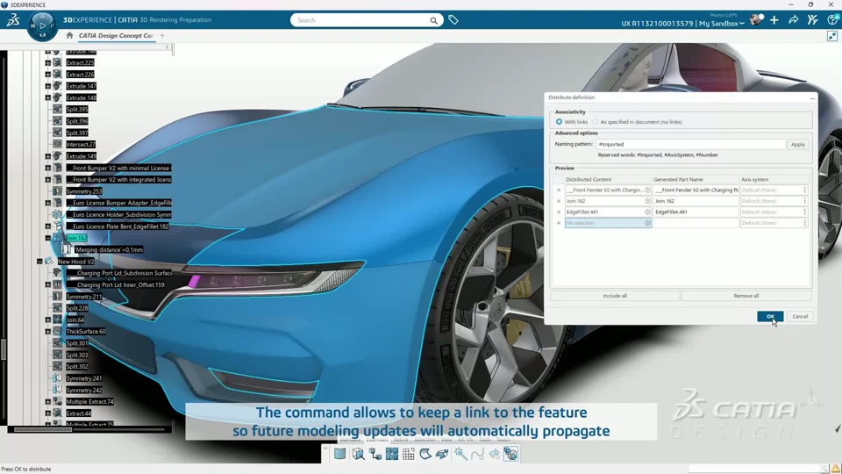Collapse the tree panel with the arrow

167,47
